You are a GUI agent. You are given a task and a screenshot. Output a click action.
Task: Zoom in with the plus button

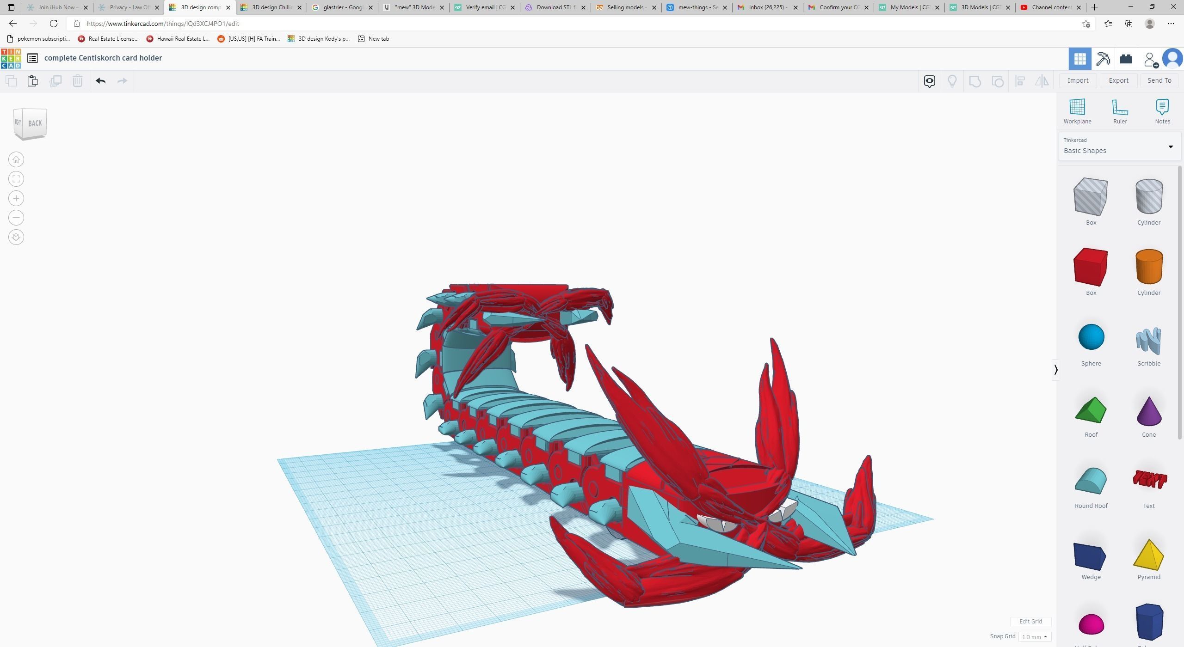tap(16, 198)
